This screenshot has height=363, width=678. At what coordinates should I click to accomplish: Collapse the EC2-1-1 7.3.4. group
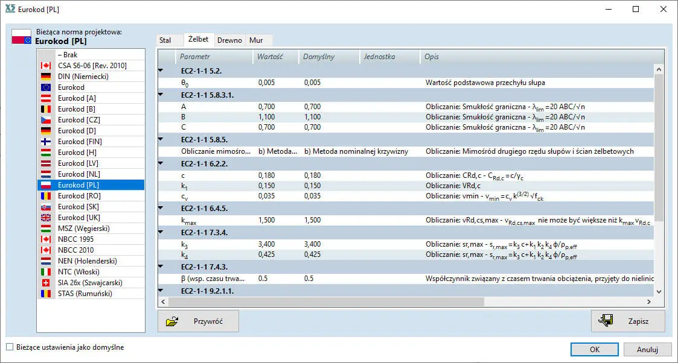click(161, 232)
